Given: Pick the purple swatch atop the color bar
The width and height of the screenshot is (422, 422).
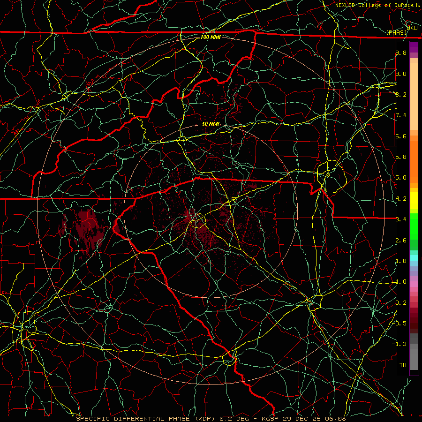Looking at the screenshot, I should [x=414, y=47].
